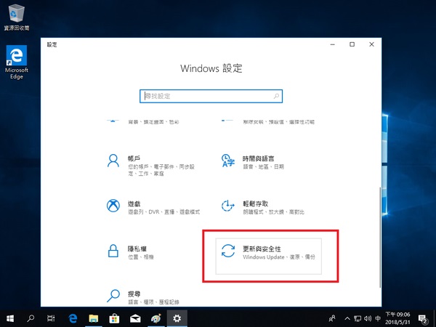The width and height of the screenshot is (436, 327).
Task: Open the People icon in system tray
Action: (x=332, y=318)
